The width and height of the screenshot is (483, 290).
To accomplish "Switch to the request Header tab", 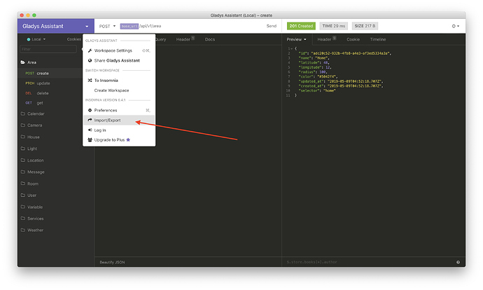I will 185,39.
